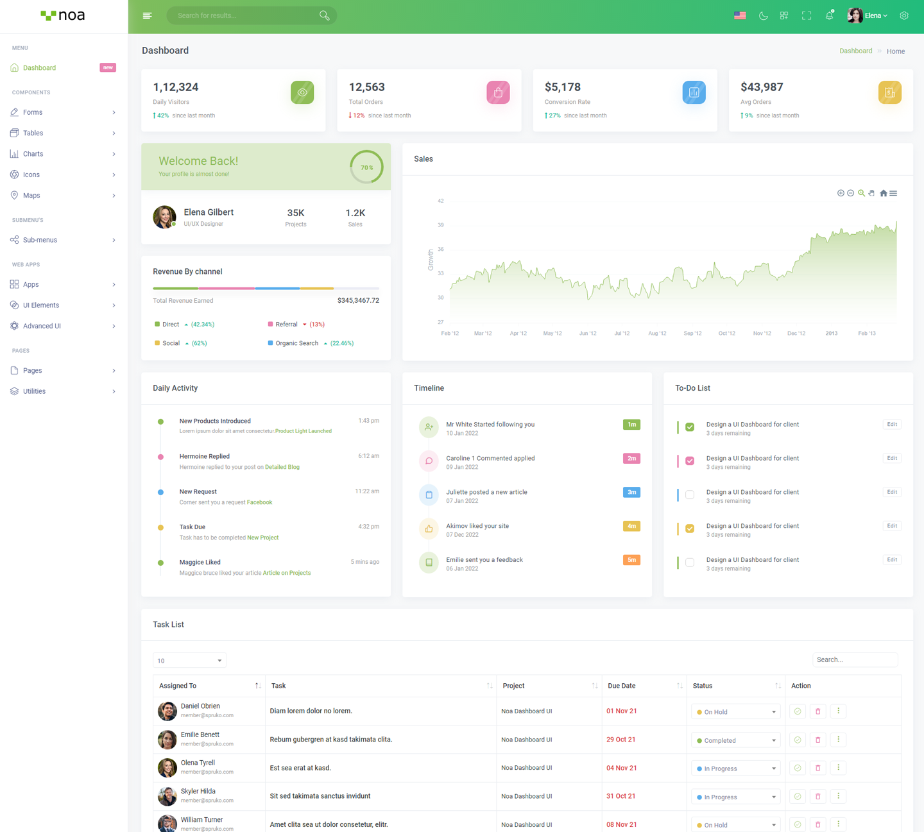Open Apps in the sidebar

pos(64,284)
